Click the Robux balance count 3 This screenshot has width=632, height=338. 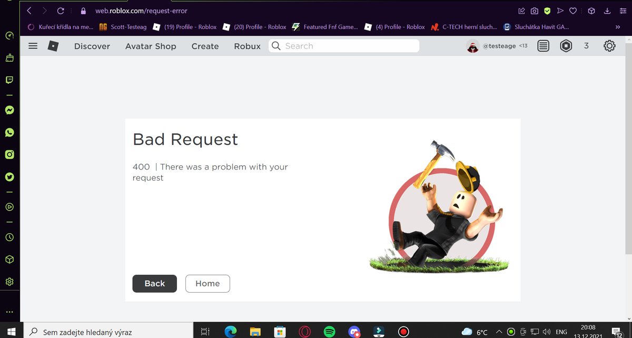[x=586, y=46]
